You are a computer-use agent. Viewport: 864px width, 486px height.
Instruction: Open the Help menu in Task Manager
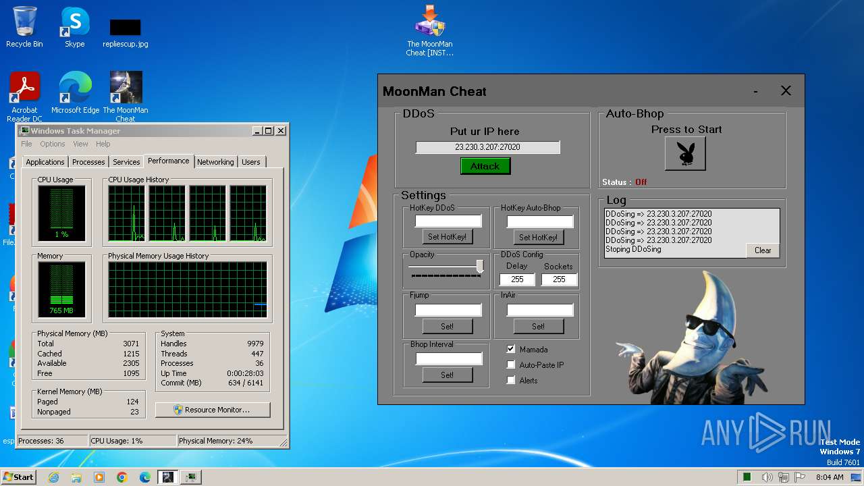click(103, 144)
